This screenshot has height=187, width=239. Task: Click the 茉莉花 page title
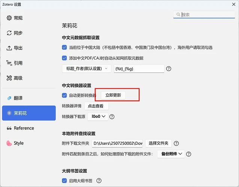click(x=70, y=26)
